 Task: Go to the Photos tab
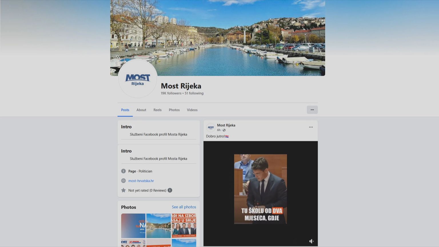pos(174,110)
